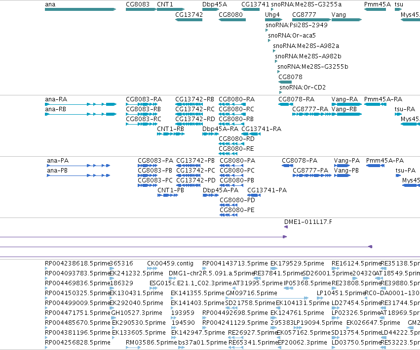Image resolution: width=420 pixels, height=350 pixels.
Task: Select the Vang gene glyph
Action: pos(346,20)
